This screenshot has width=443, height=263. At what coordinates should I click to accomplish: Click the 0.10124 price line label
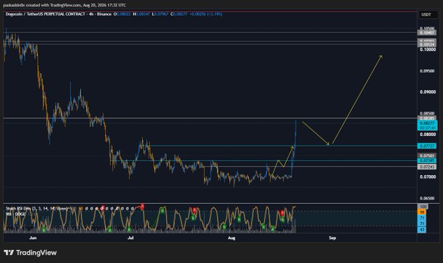pos(427,44)
